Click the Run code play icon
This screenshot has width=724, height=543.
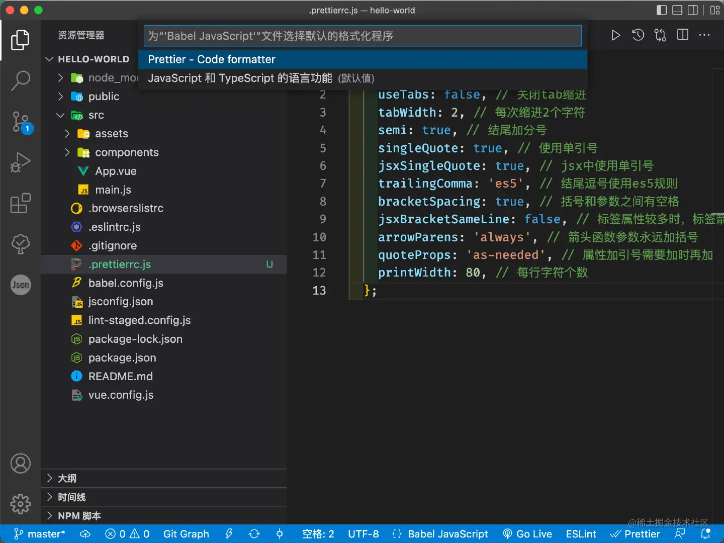pyautogui.click(x=615, y=35)
